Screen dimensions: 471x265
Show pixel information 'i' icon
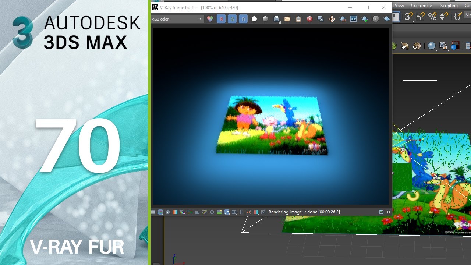tap(168, 212)
